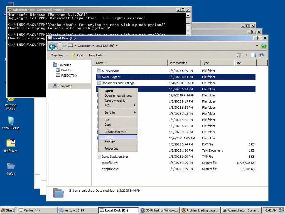Screen dimensions: 285x214
Task: Open the Organize menu
Action: (59, 55)
